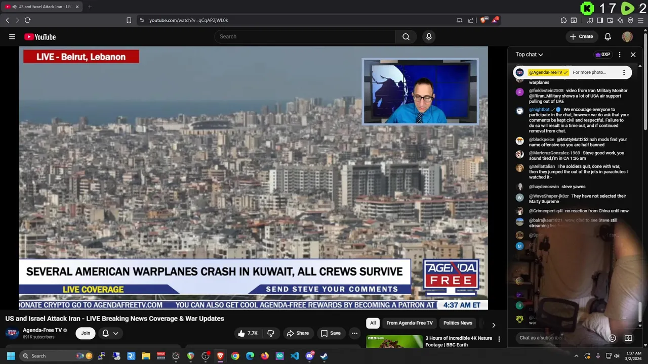Screen dimensions: 648x364
Task: Save the video to a playlist
Action: pyautogui.click(x=331, y=333)
